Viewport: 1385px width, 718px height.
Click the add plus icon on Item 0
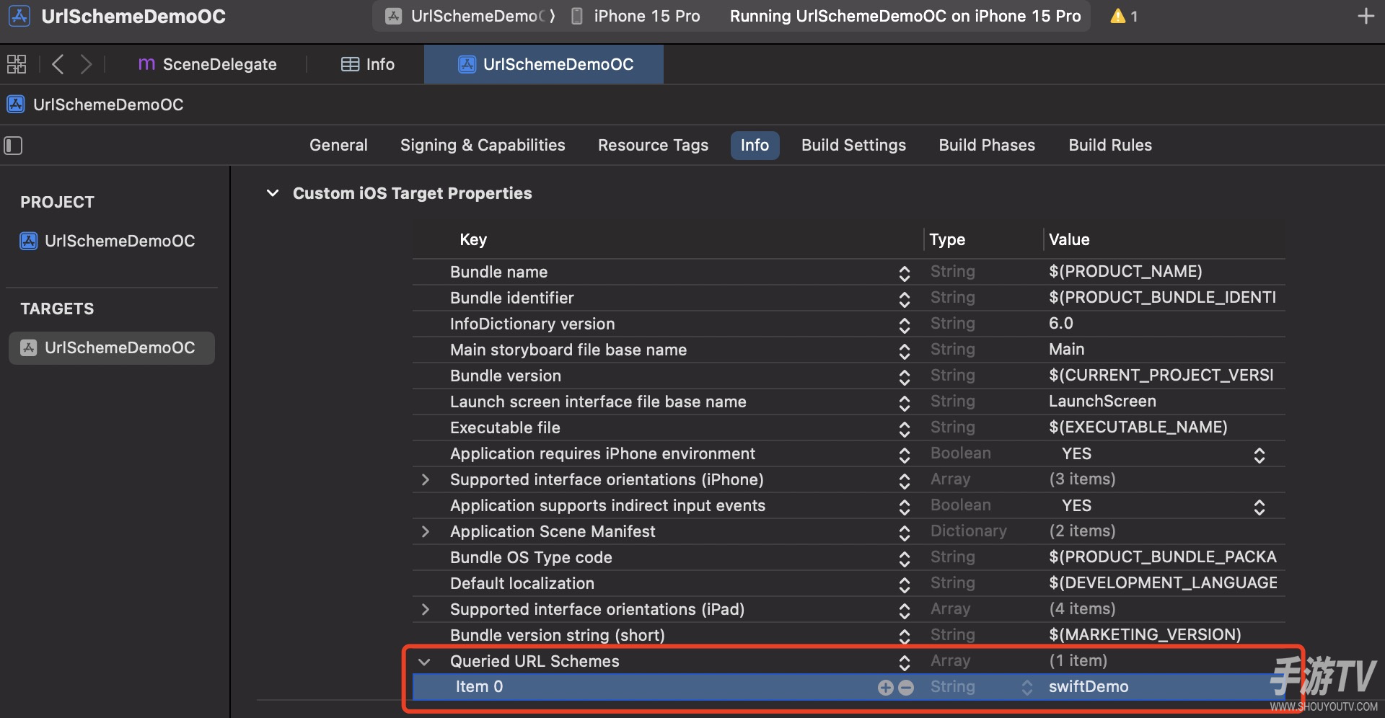pyautogui.click(x=885, y=688)
